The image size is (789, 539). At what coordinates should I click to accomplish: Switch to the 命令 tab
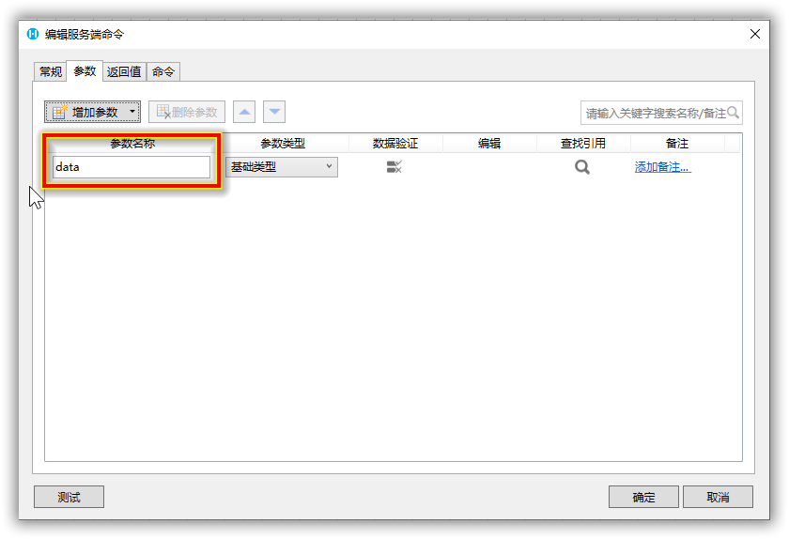click(x=163, y=72)
